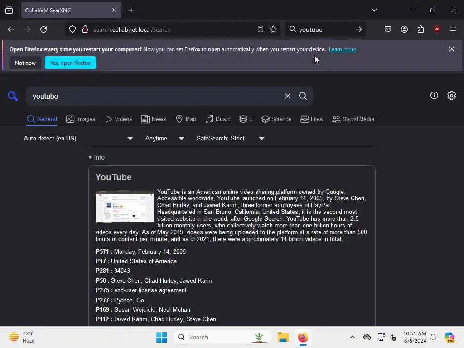Screen dimensions: 464x348
Task: Open the SearXNG about info icon
Action: [434, 95]
